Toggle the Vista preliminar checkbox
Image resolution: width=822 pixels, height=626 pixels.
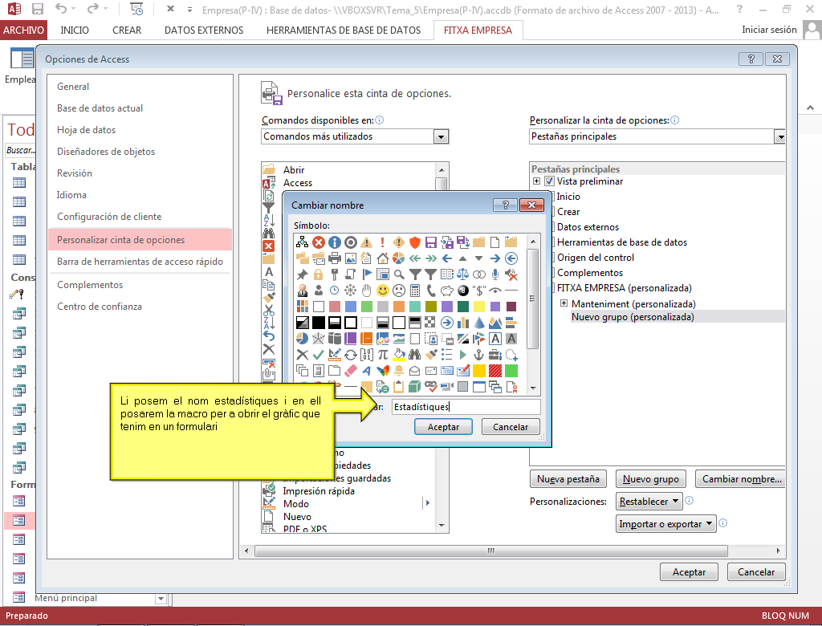point(549,181)
